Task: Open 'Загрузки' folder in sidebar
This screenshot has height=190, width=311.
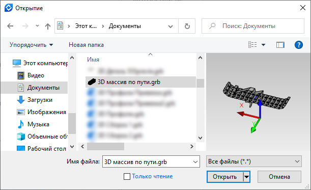Action: (x=40, y=100)
